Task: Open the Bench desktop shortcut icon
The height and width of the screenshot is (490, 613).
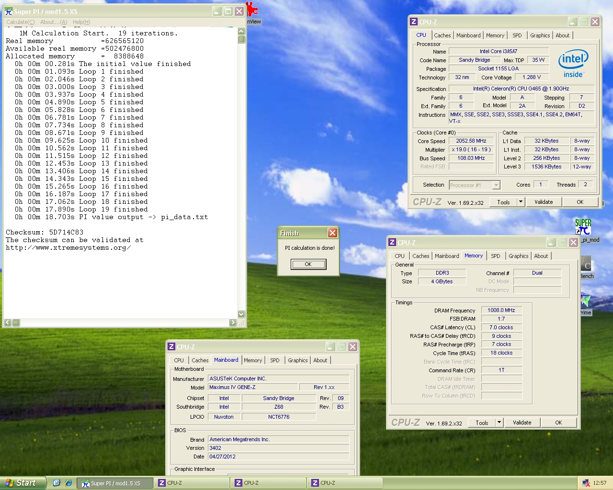Action: [x=586, y=265]
